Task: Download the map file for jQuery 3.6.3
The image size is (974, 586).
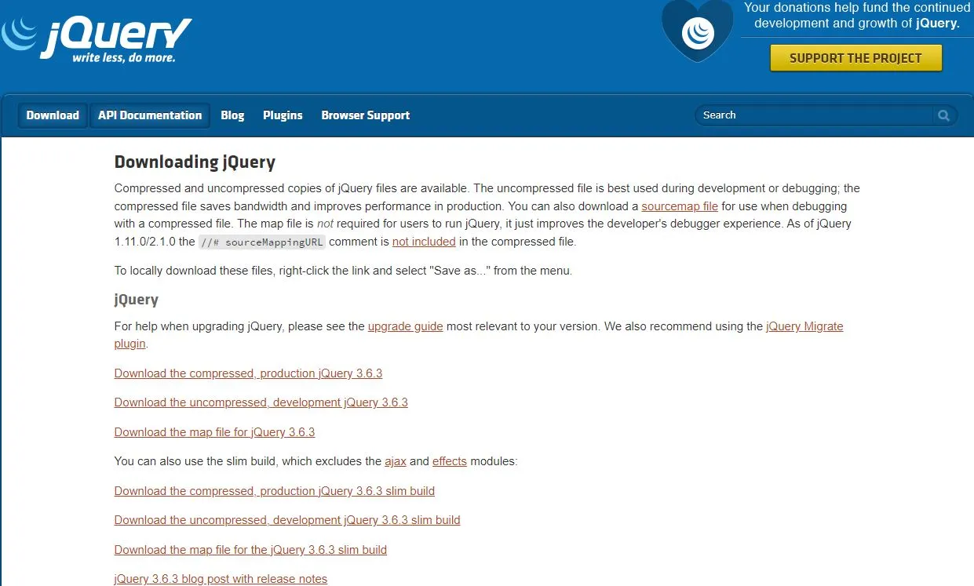Action: 214,432
